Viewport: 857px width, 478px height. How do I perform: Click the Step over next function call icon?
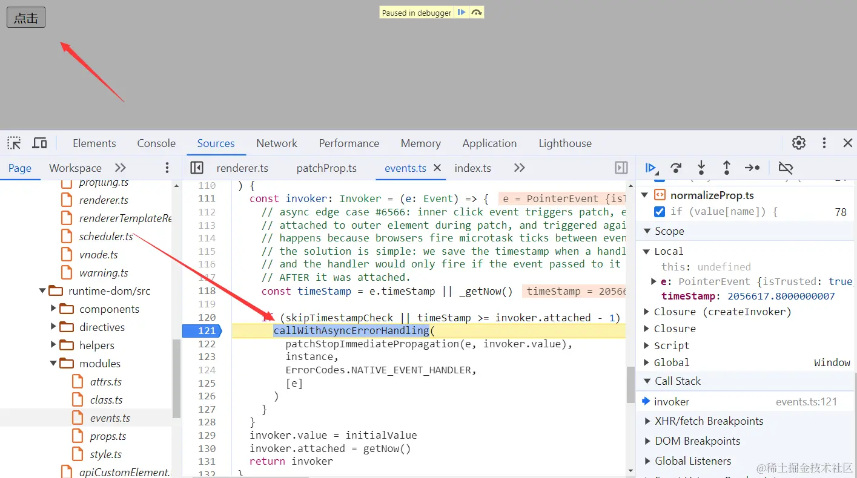pos(676,168)
